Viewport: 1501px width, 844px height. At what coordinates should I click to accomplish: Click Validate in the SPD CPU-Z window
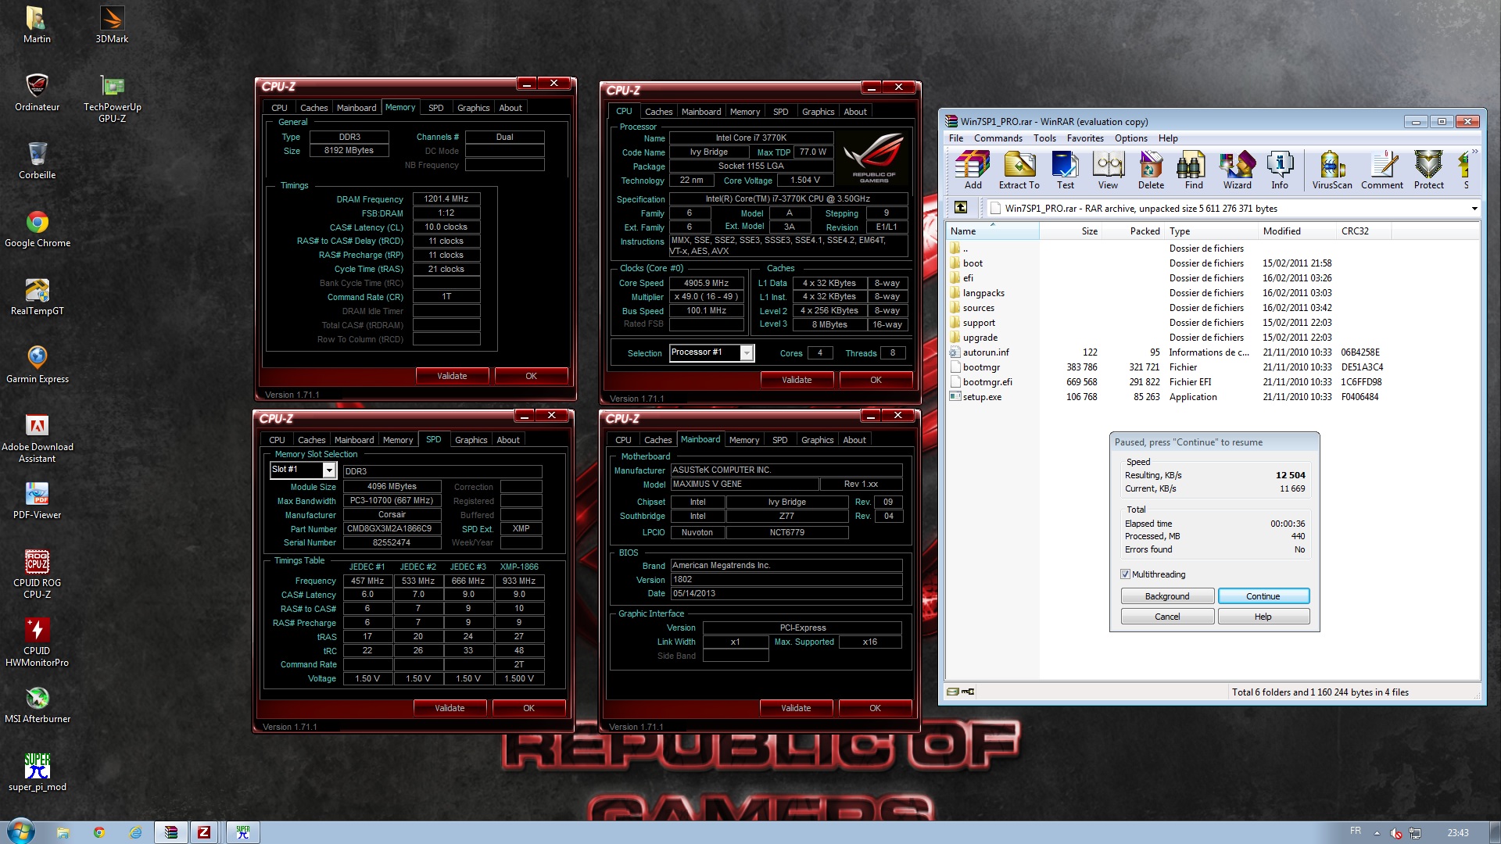pyautogui.click(x=450, y=708)
